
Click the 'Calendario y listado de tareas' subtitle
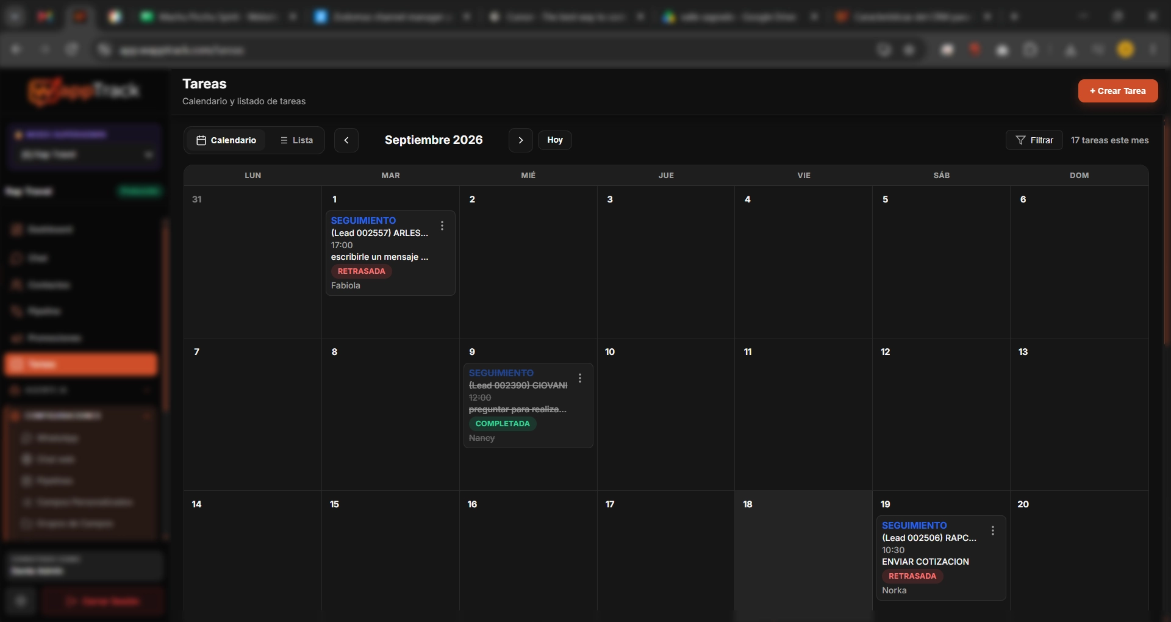click(244, 101)
